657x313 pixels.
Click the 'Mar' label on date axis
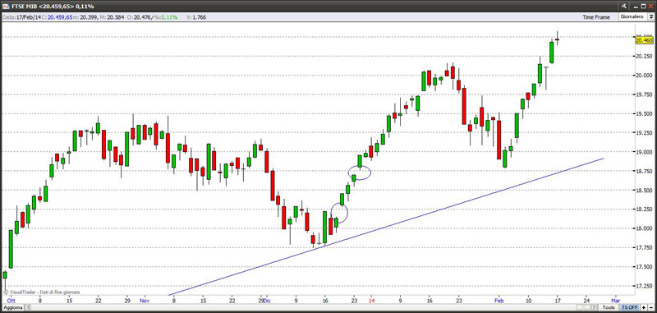(x=615, y=301)
